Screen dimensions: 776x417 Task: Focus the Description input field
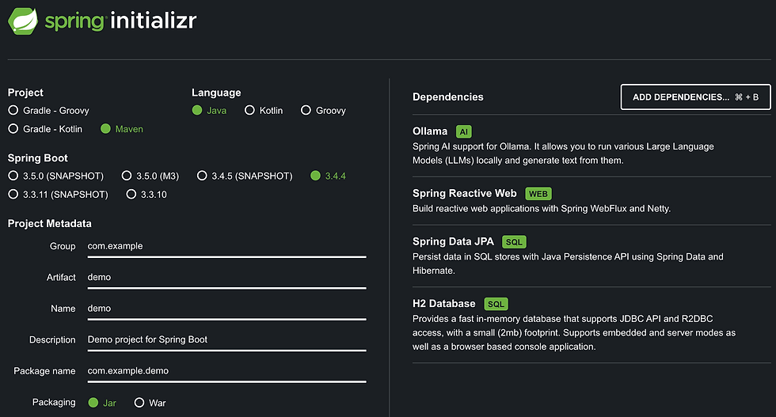click(226, 339)
